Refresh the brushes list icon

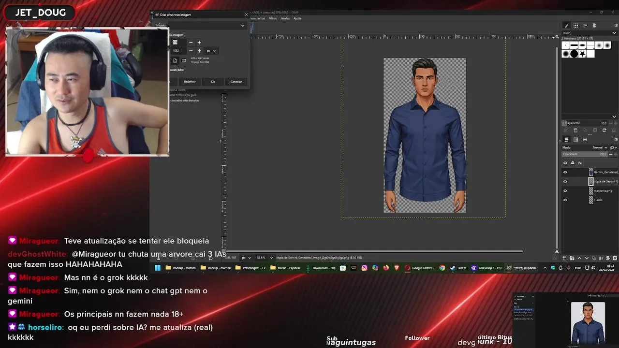(x=604, y=130)
